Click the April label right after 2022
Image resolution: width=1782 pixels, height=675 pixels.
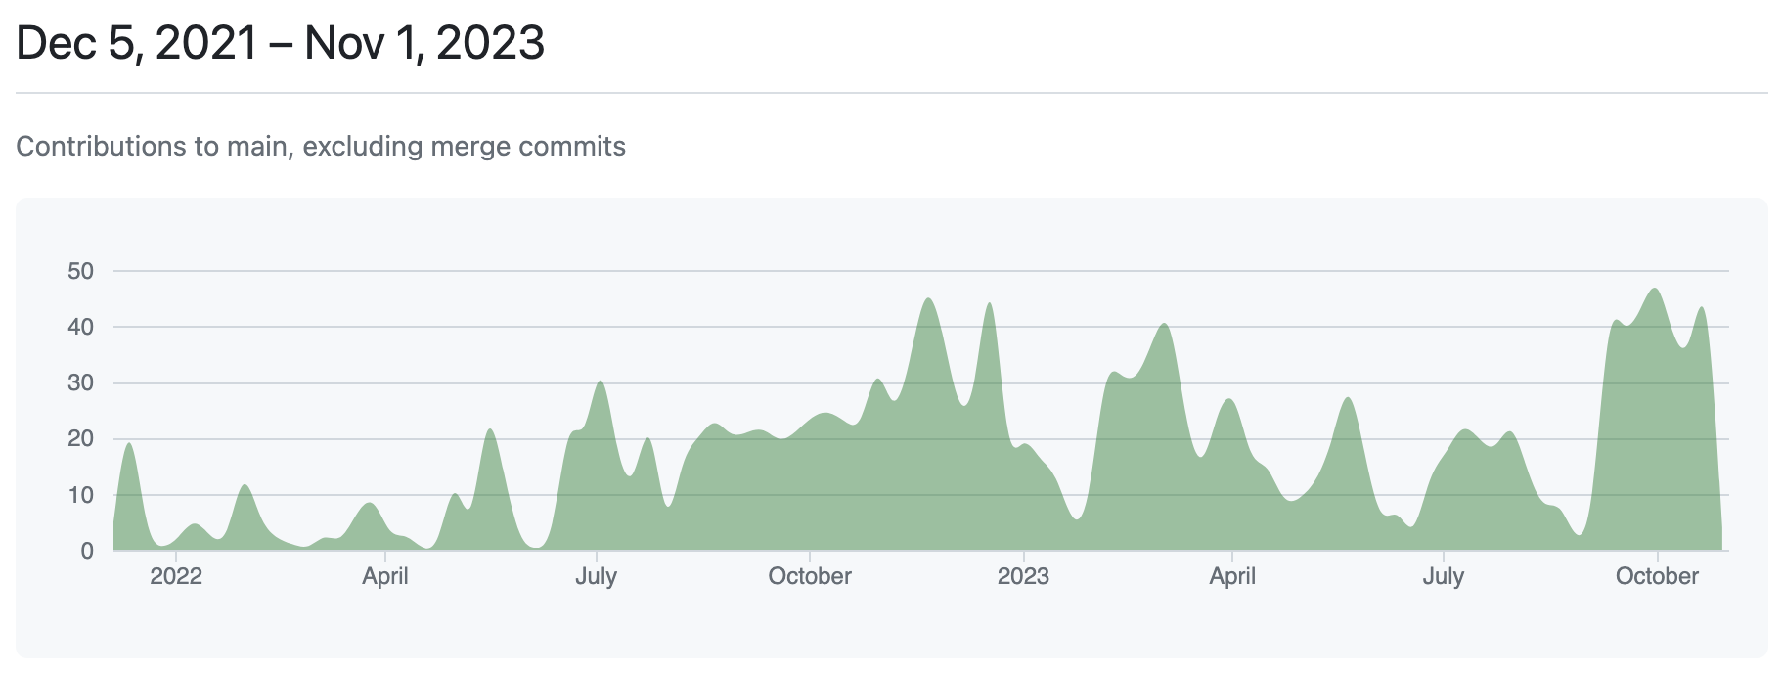pos(385,576)
